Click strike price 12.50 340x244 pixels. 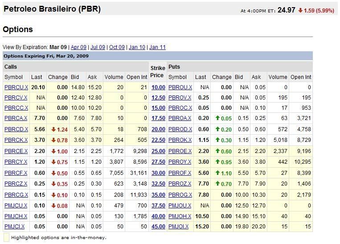(x=158, y=98)
